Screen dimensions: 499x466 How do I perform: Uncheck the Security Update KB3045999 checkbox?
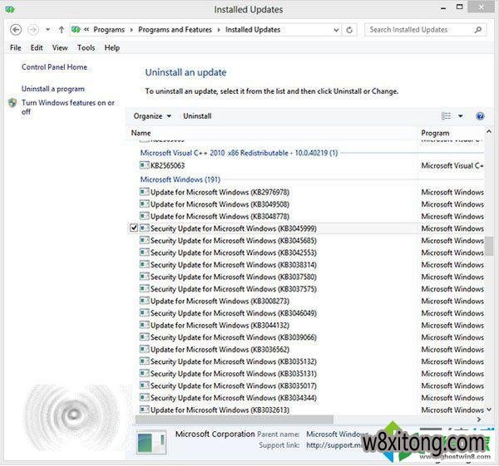point(135,228)
